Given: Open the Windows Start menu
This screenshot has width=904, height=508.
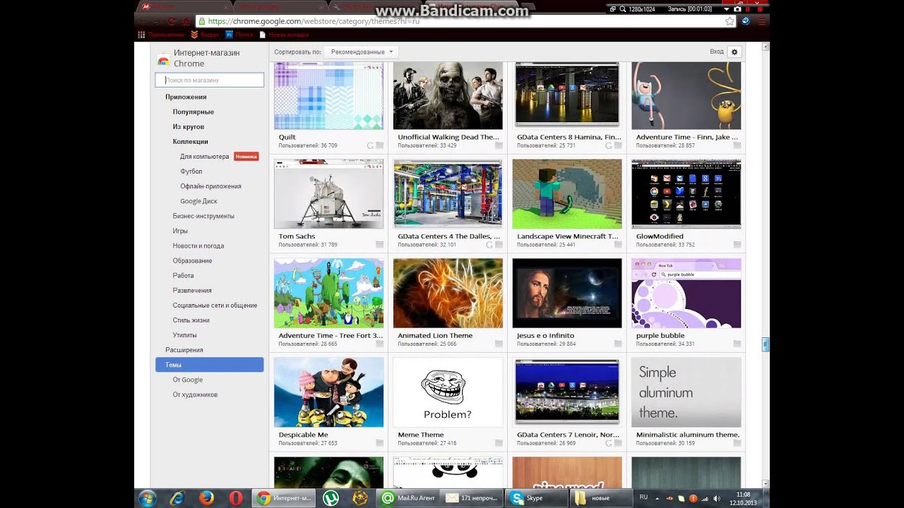Looking at the screenshot, I should click(148, 498).
